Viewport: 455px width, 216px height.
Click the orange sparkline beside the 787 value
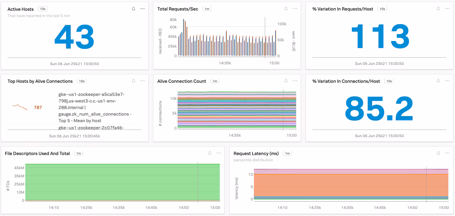click(20, 107)
